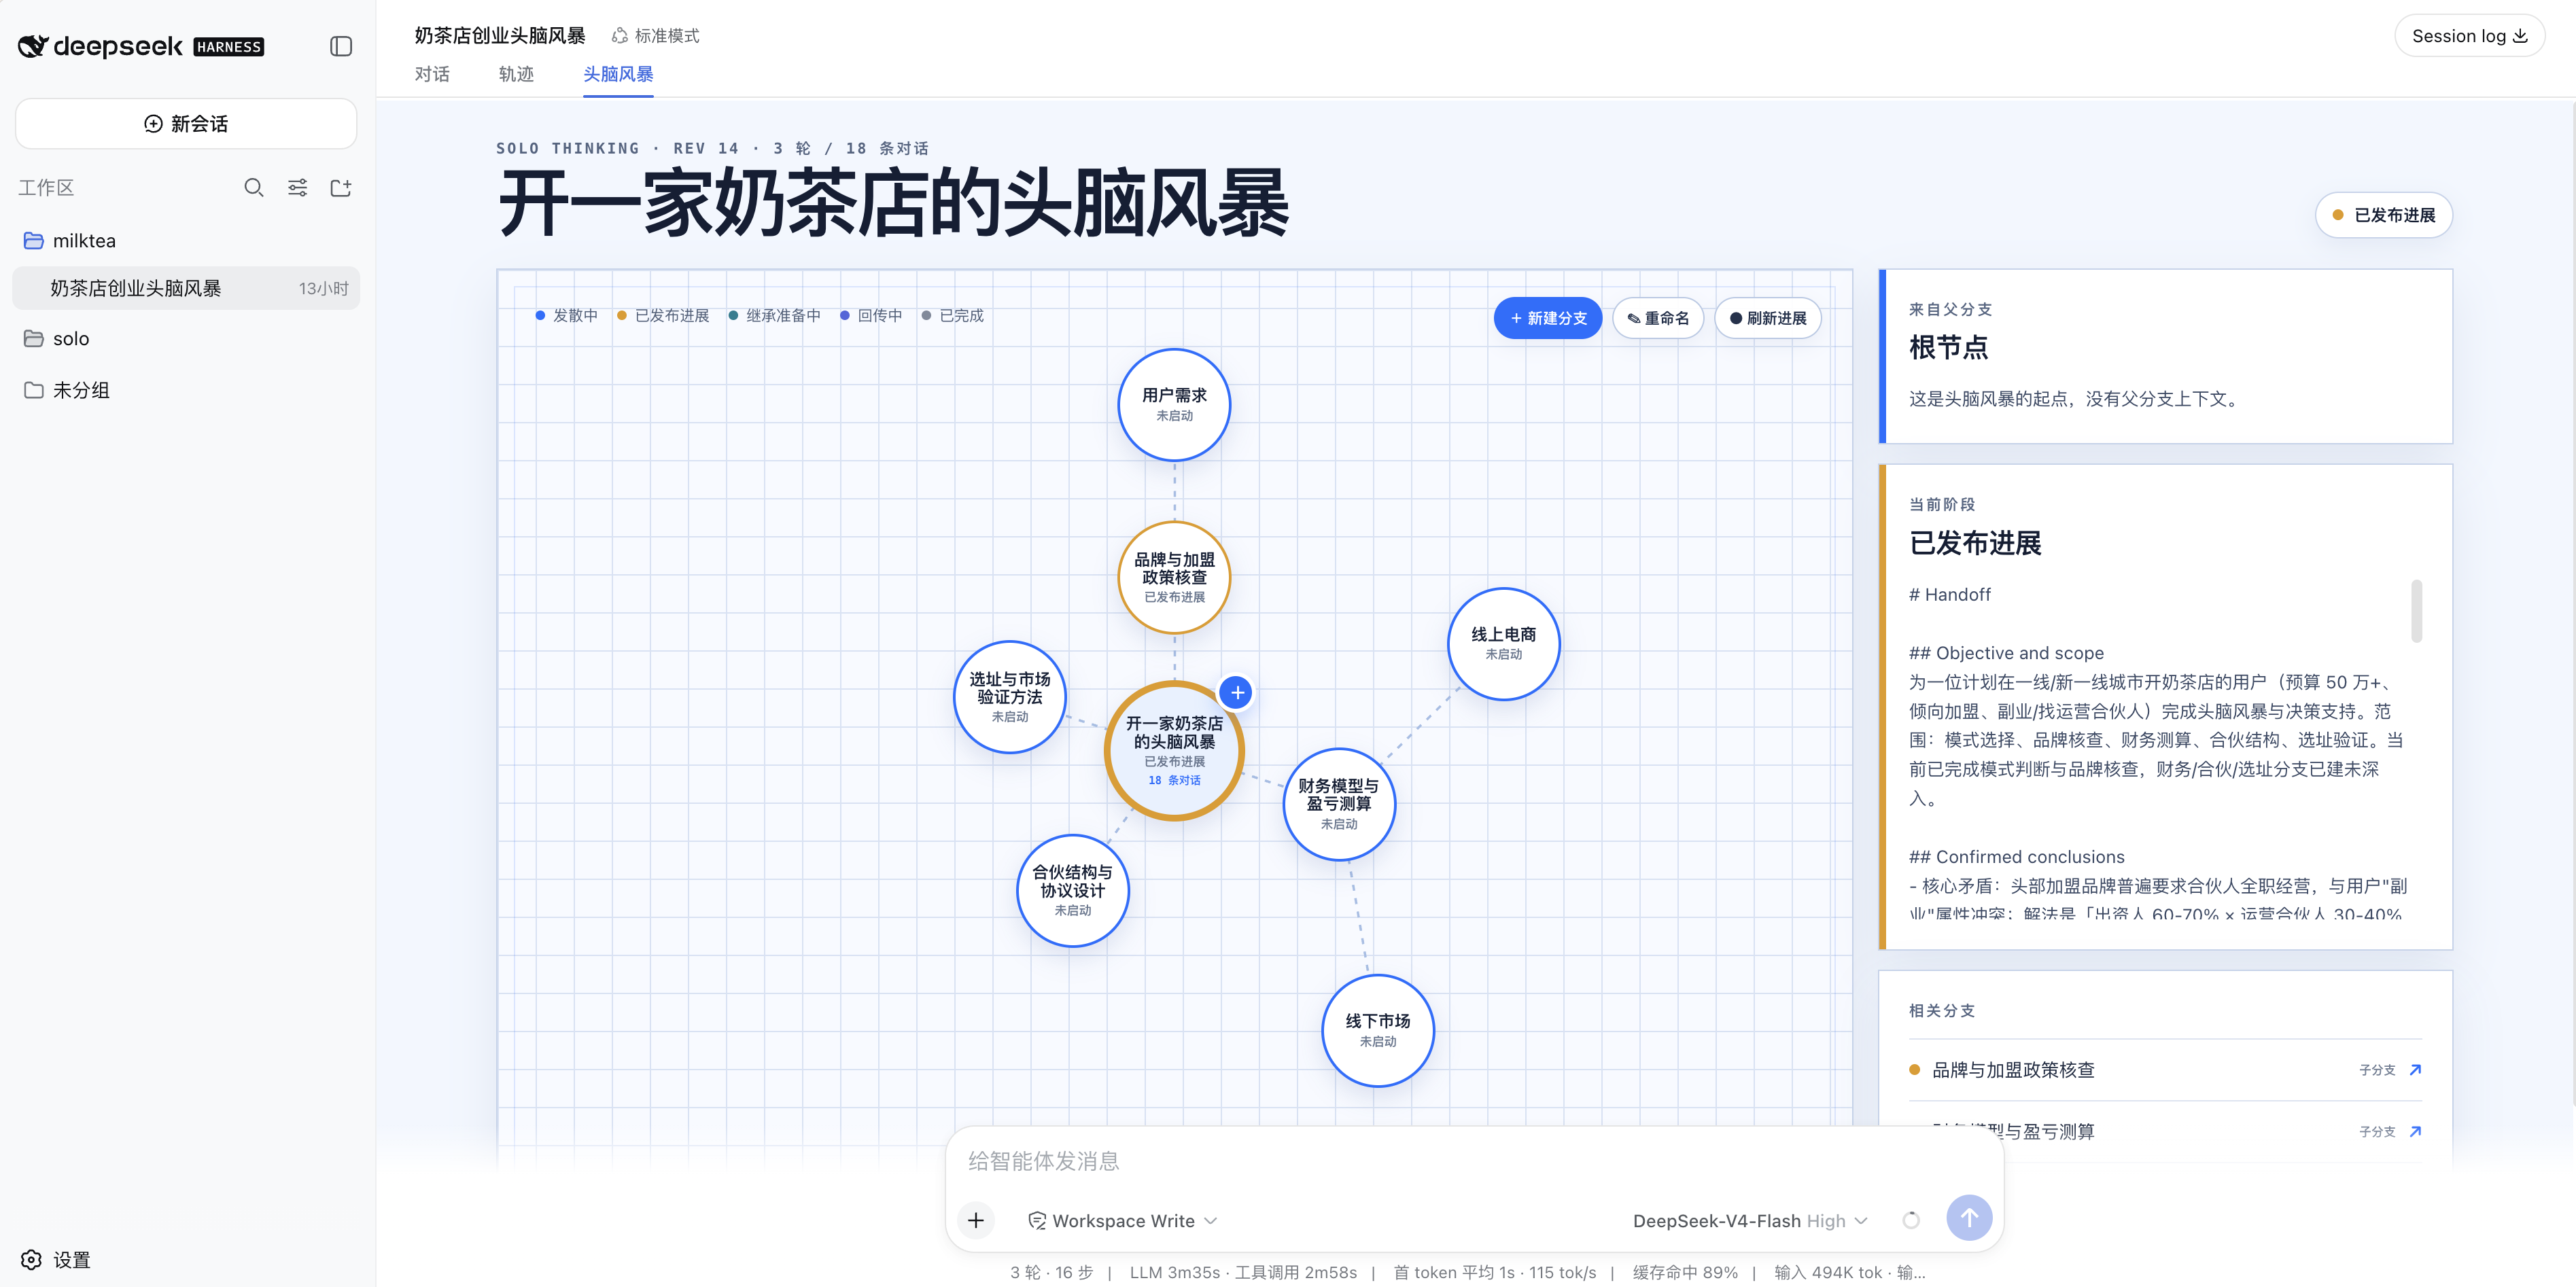The height and width of the screenshot is (1287, 2576).
Task: Click the 回传中 legend entry
Action: (x=871, y=315)
